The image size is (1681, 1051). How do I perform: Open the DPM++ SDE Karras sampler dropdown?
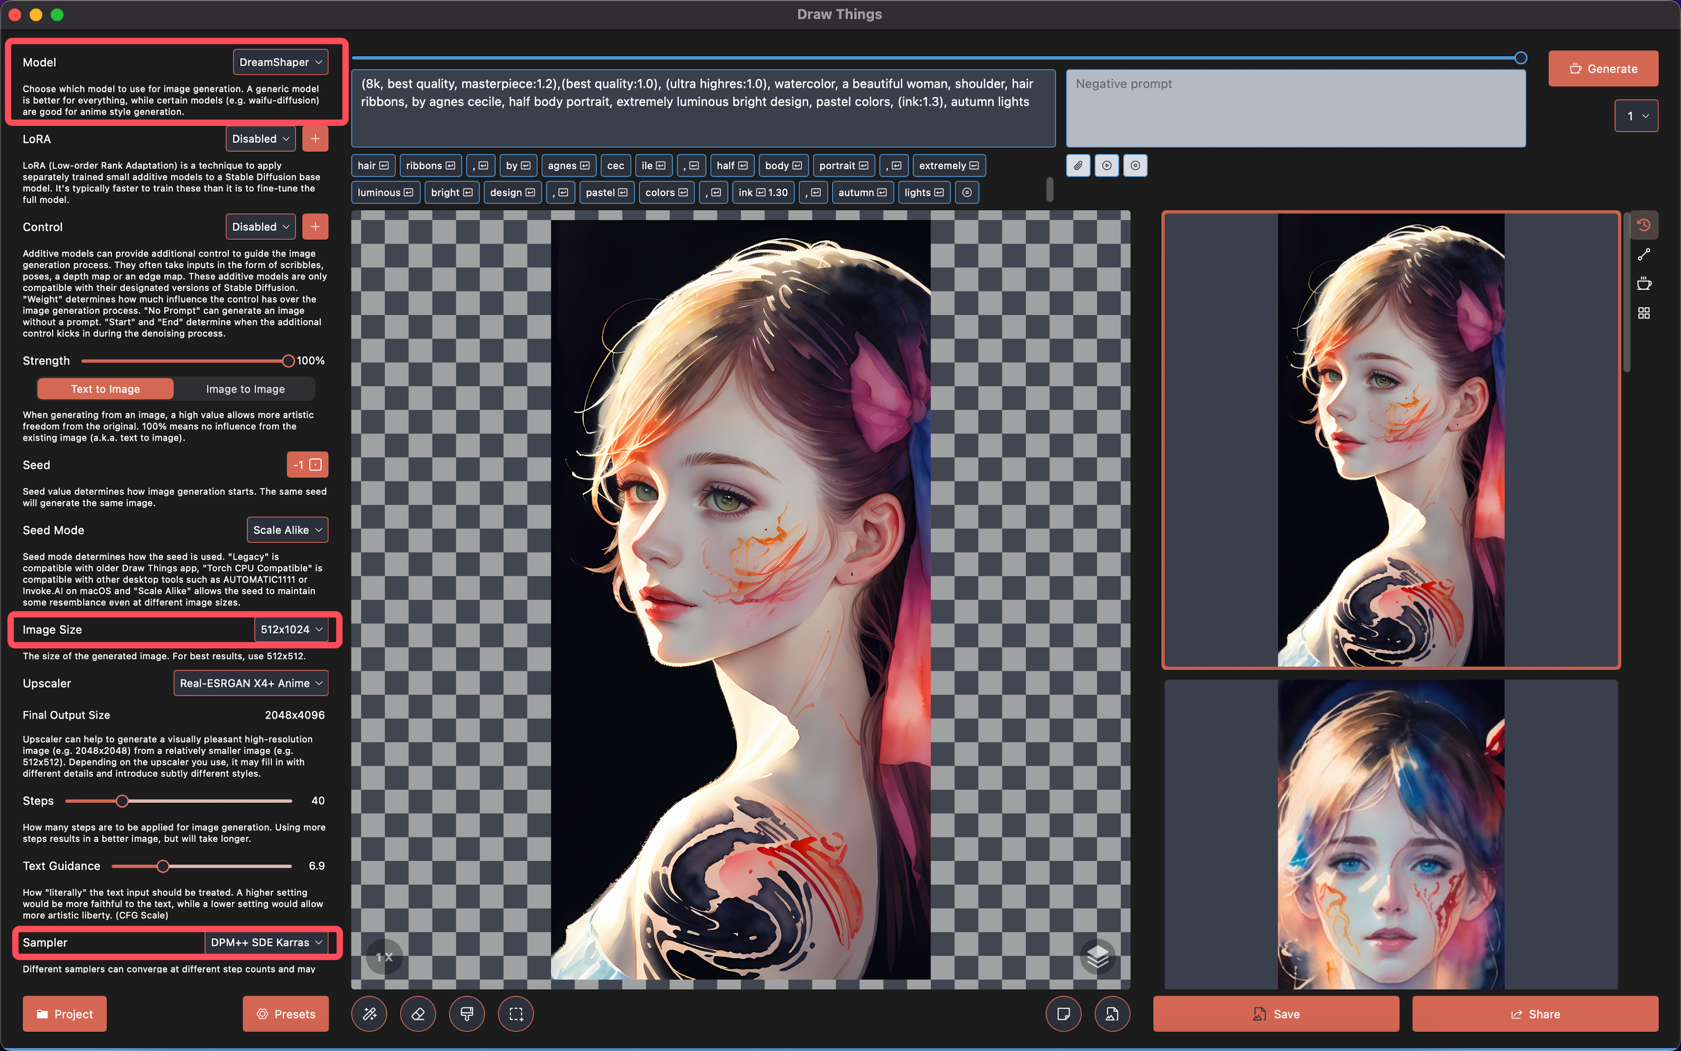point(266,943)
